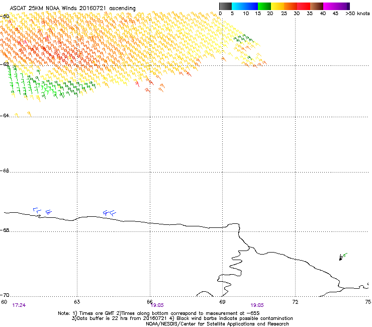372x327 pixels.
Task: Click the '>50 knots' legend label
Action: (357, 13)
